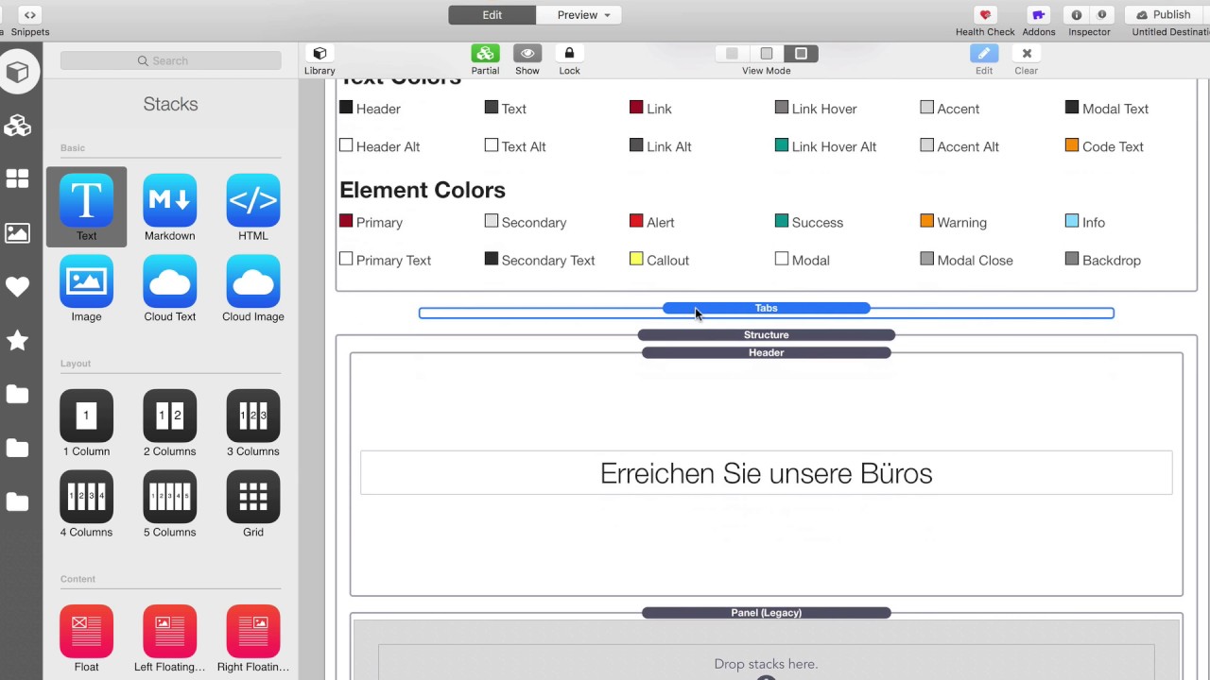Open the Inspector info icon
This screenshot has width=1210, height=680.
coord(1077,15)
